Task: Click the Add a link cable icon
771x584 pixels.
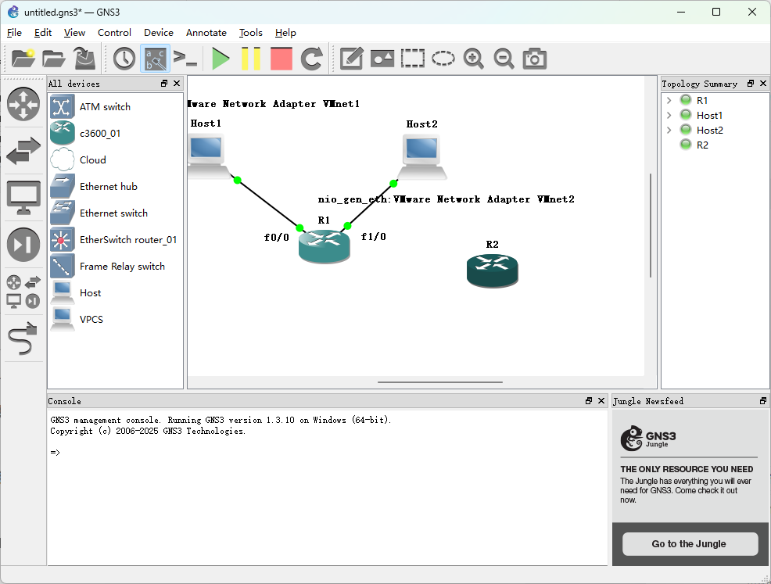Action: [23, 339]
